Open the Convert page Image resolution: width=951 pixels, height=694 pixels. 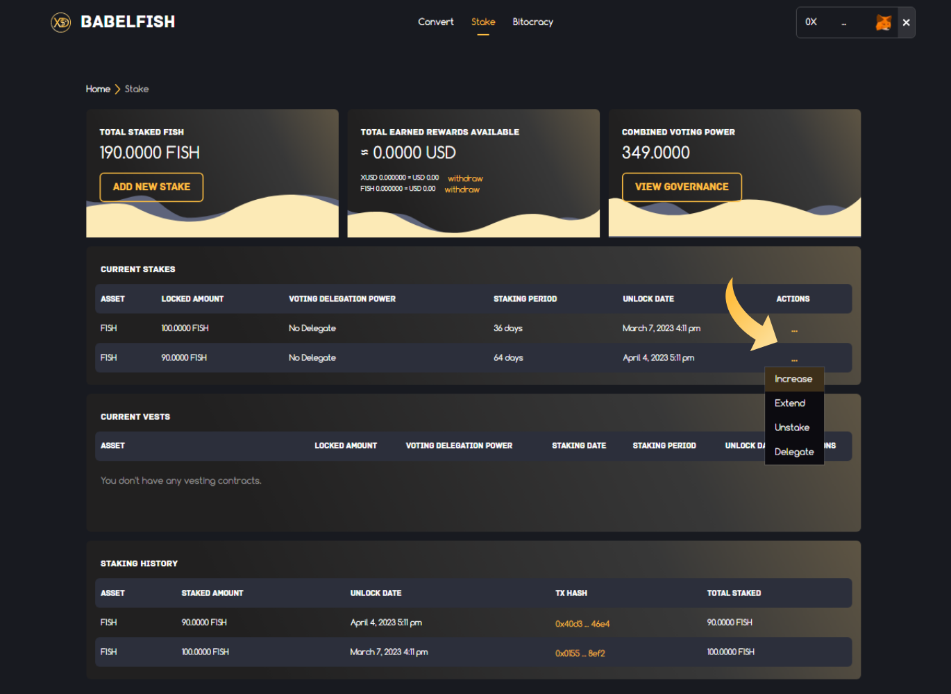point(436,22)
